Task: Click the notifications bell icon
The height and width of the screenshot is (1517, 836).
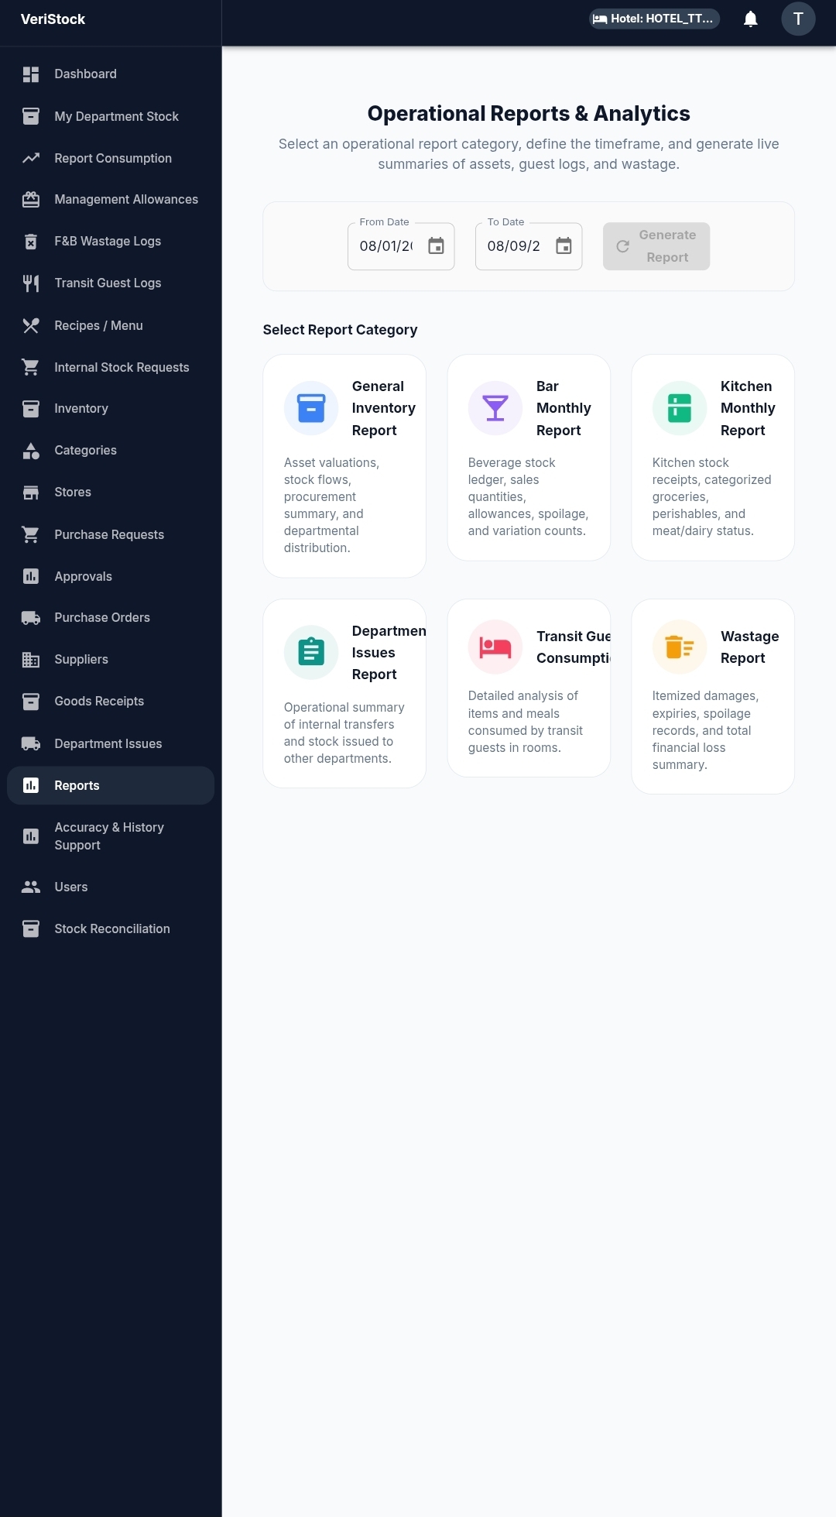Action: [x=750, y=19]
